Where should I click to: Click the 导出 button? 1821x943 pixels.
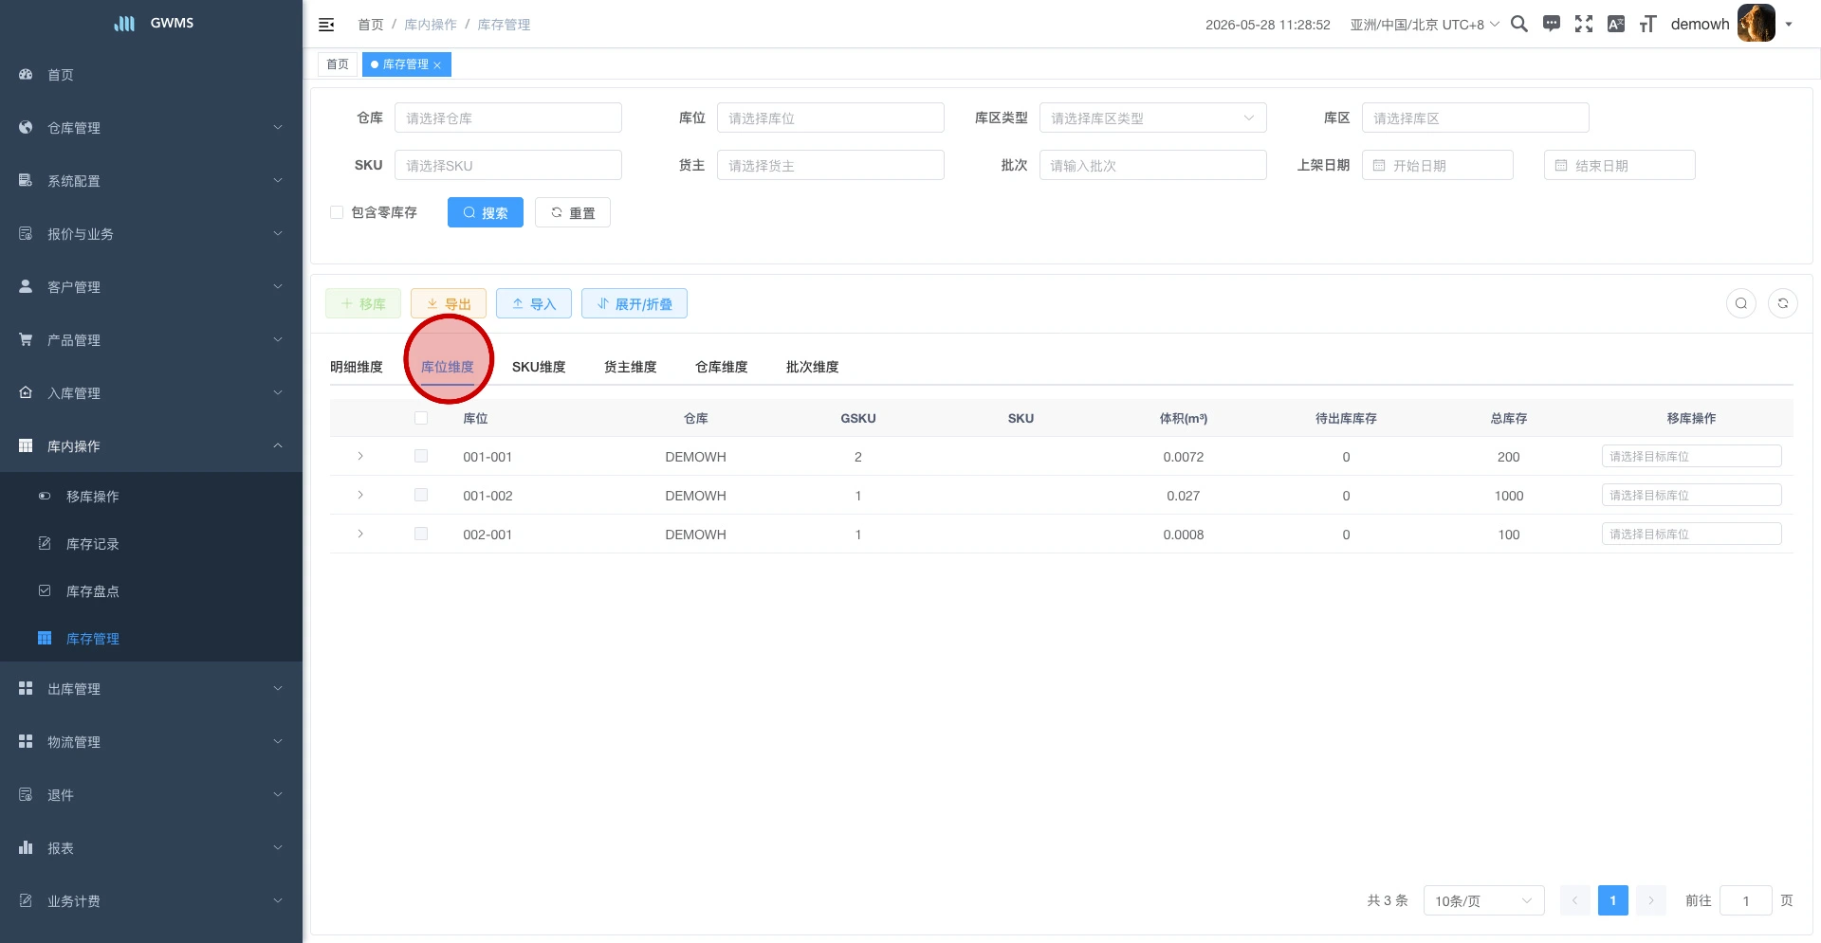tap(449, 303)
